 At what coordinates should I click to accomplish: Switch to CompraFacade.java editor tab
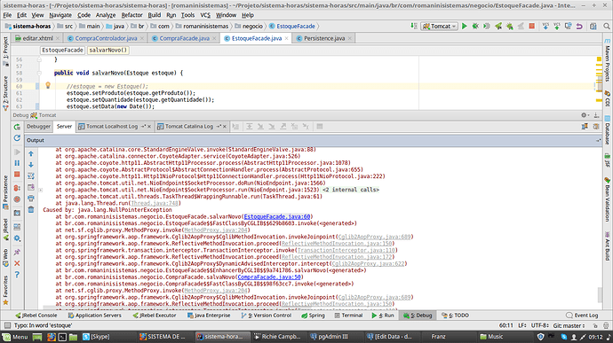(184, 38)
